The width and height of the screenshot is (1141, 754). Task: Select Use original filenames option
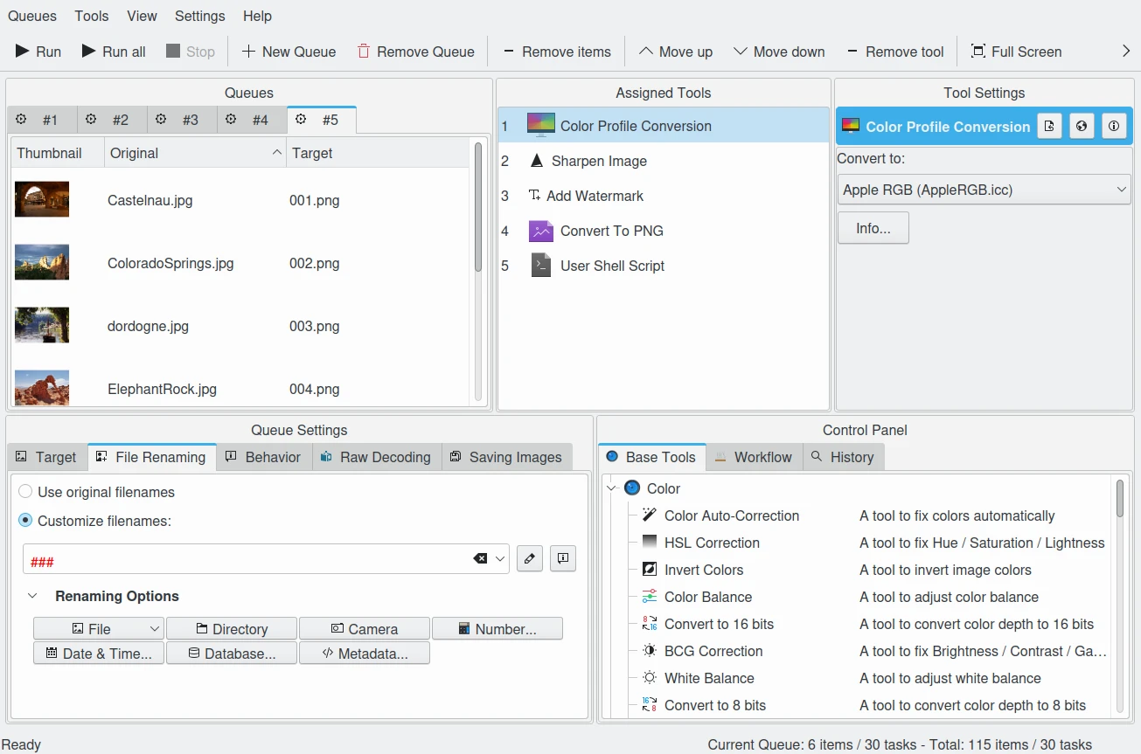coord(26,492)
